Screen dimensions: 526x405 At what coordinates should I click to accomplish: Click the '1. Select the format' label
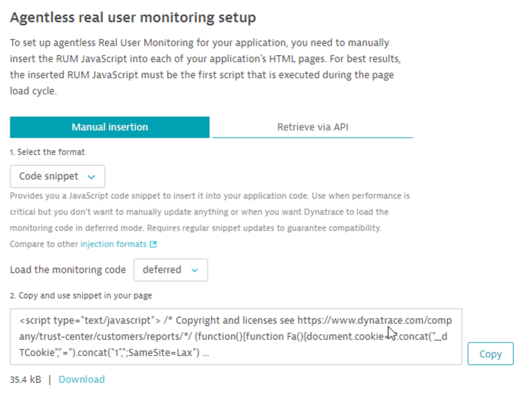click(x=47, y=152)
